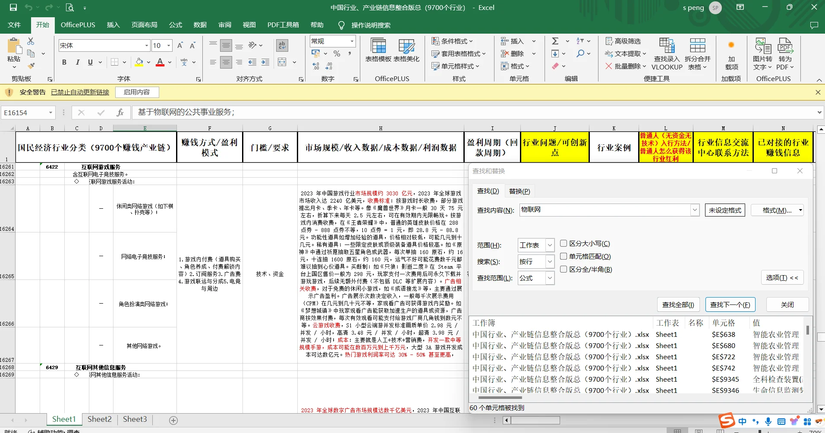The width and height of the screenshot is (825, 433).
Task: Open the number format 常规 dropdown
Action: coord(352,41)
